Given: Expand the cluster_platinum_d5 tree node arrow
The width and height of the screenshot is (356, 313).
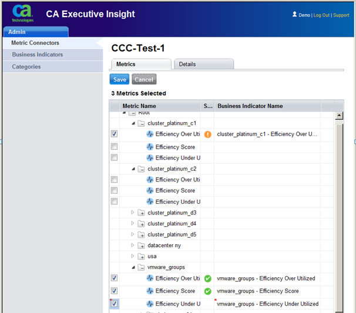Looking at the screenshot, I should click(133, 234).
